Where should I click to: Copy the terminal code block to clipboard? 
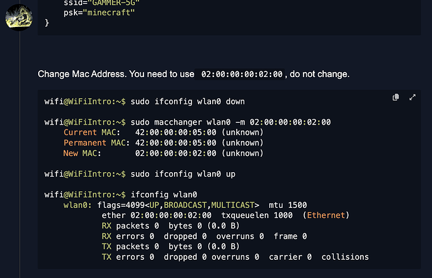coord(396,98)
